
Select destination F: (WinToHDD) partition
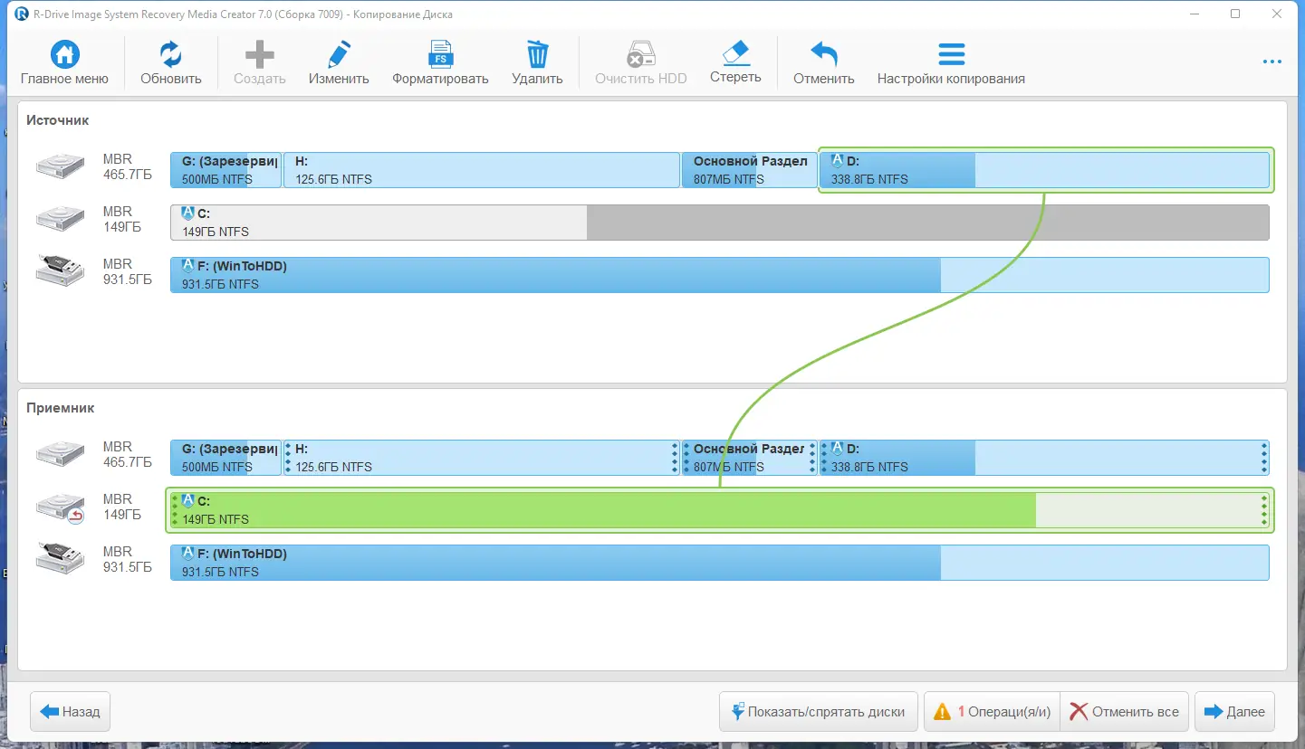click(720, 563)
